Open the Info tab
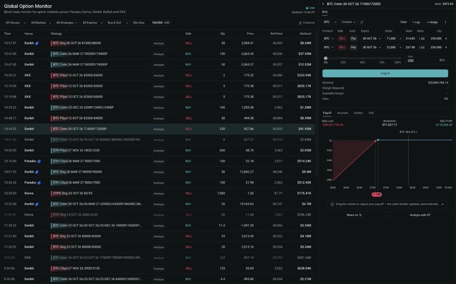This screenshot has width=456, height=284. click(371, 113)
